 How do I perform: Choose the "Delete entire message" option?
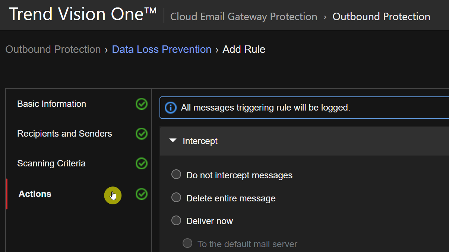tap(176, 198)
